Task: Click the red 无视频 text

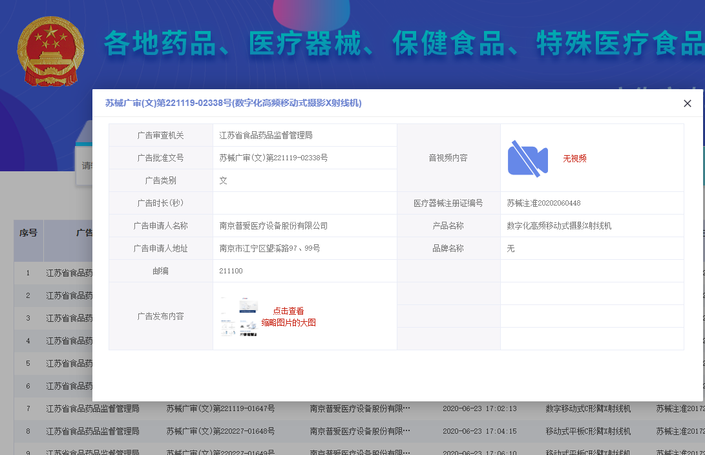Action: pyautogui.click(x=574, y=158)
